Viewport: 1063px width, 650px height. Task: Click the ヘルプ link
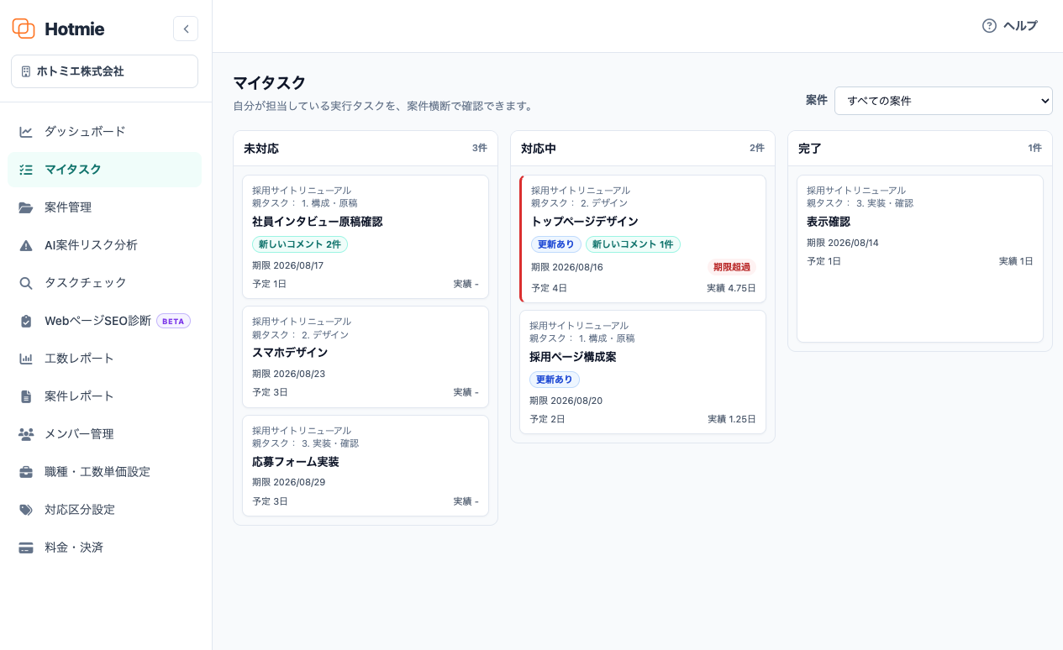tap(1009, 26)
